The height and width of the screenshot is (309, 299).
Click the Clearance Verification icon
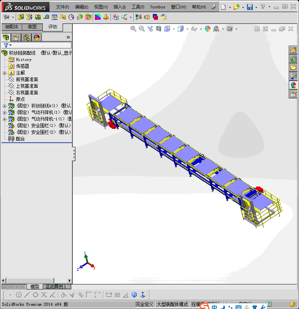pyautogui.click(x=29, y=17)
